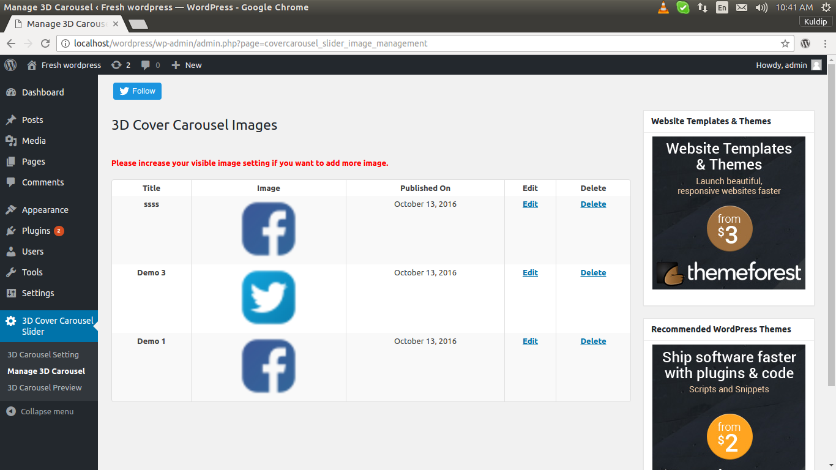This screenshot has width=836, height=470.
Task: Open the Tools menu
Action: pyautogui.click(x=32, y=272)
